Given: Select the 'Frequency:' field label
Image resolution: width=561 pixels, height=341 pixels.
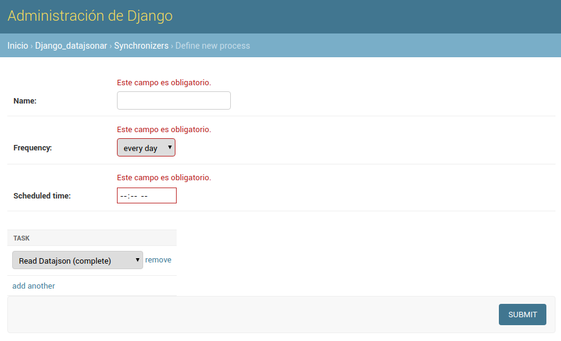Looking at the screenshot, I should (32, 148).
